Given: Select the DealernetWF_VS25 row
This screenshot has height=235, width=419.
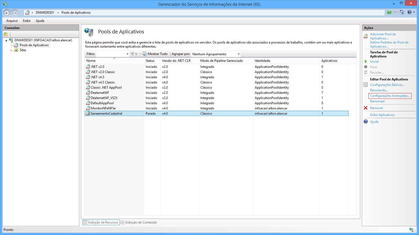Looking at the screenshot, I should coord(216,98).
